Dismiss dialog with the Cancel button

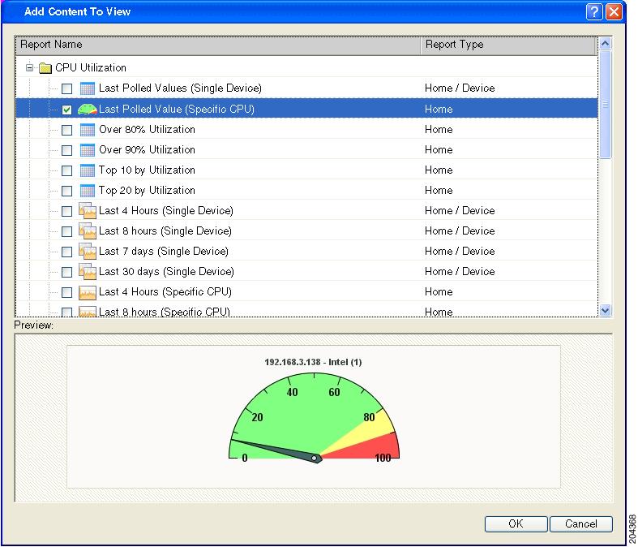(x=581, y=523)
